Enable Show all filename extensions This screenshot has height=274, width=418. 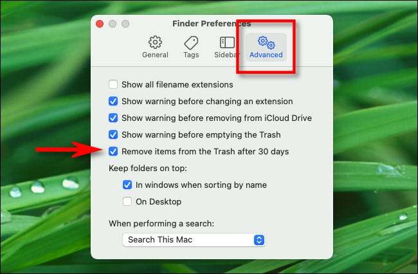pyautogui.click(x=113, y=84)
